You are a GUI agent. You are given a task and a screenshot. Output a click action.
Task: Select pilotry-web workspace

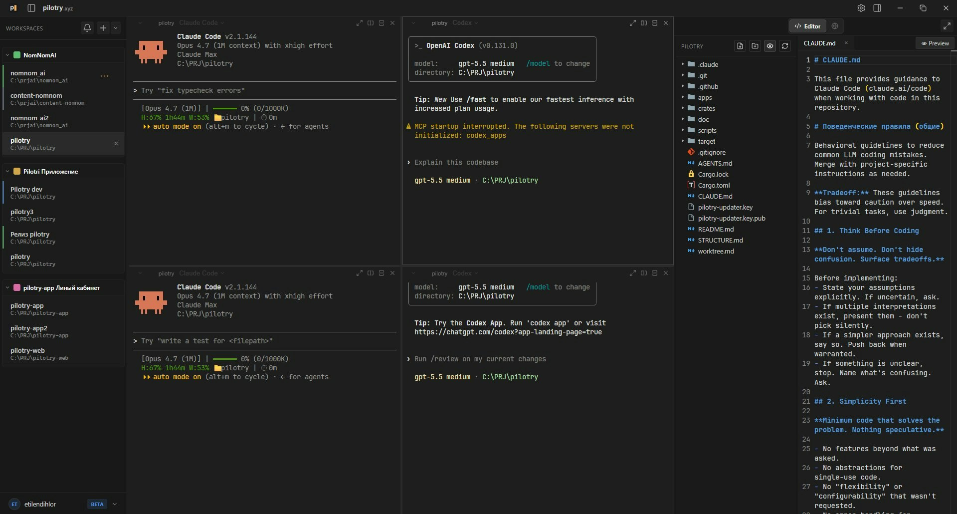pyautogui.click(x=63, y=354)
